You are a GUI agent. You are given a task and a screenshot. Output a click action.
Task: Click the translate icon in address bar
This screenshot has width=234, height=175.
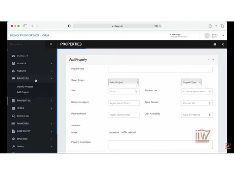pyautogui.click(x=156, y=26)
